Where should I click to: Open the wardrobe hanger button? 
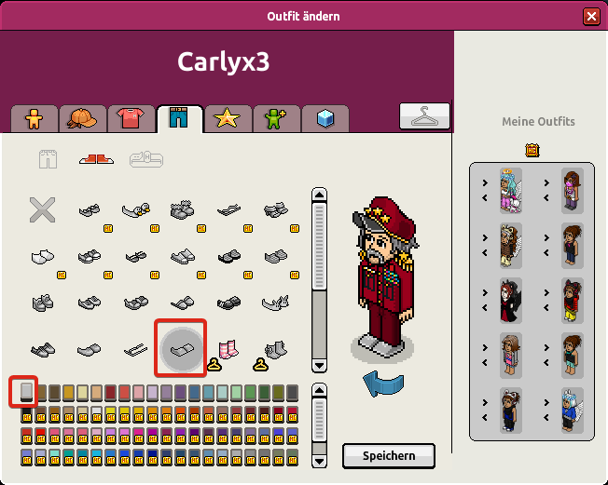tap(424, 115)
